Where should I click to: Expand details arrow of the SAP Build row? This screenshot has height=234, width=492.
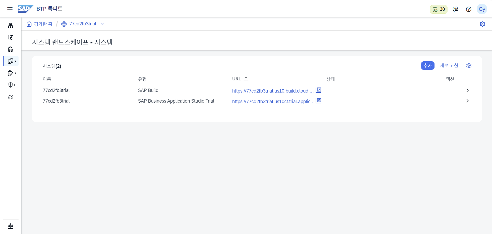point(468,90)
